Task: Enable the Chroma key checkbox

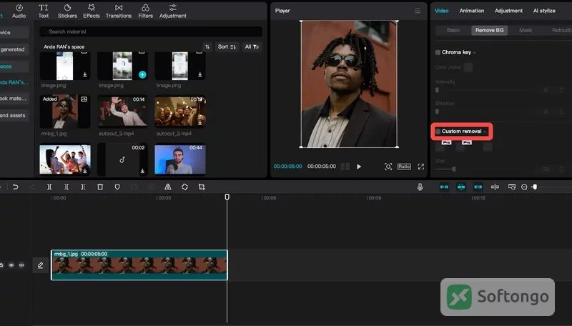Action: click(438, 52)
